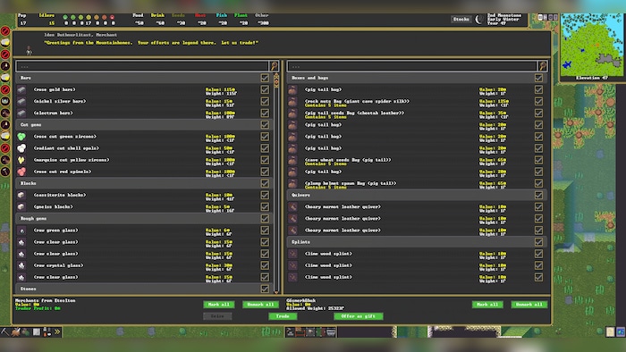Click the rock nuts bag icon

(293, 102)
